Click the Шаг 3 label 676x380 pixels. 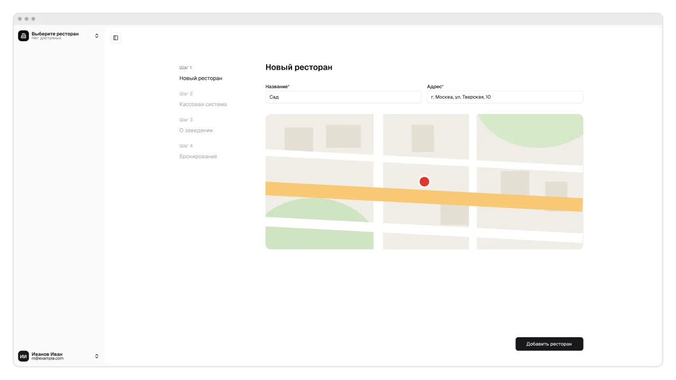186,120
